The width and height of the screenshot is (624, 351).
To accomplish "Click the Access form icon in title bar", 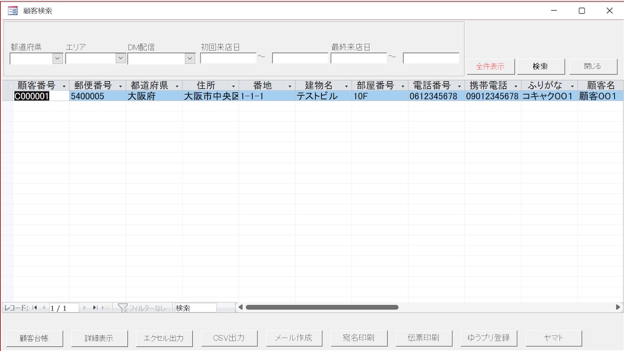I will click(x=12, y=11).
